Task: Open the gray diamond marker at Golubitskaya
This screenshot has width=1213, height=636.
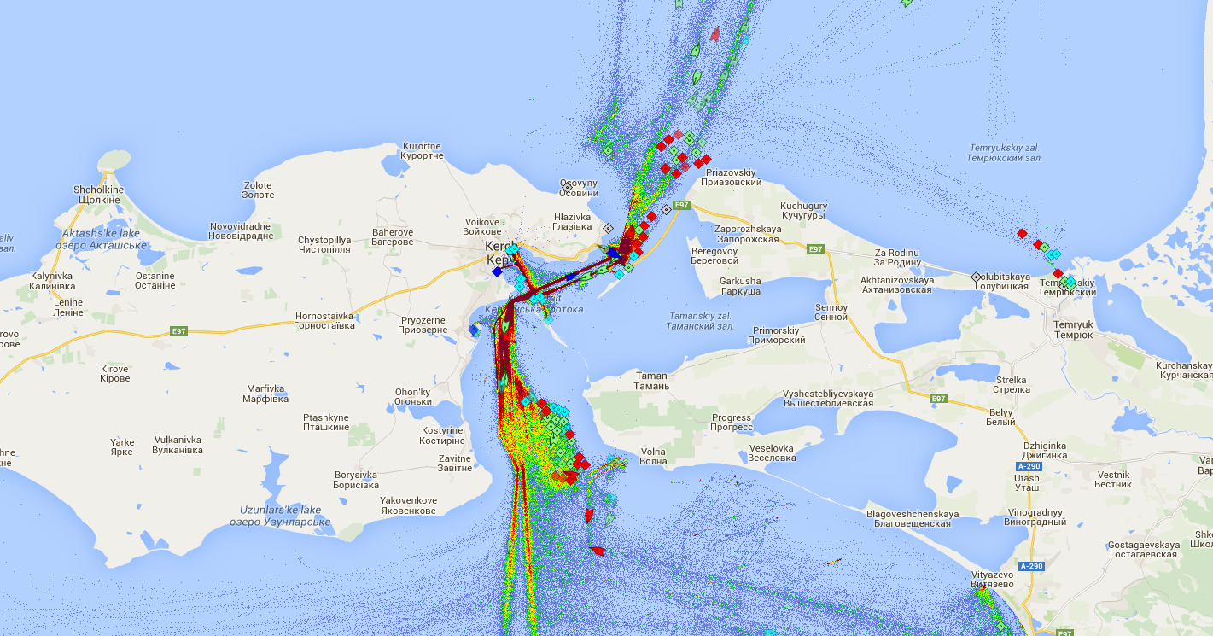Action: click(x=977, y=277)
